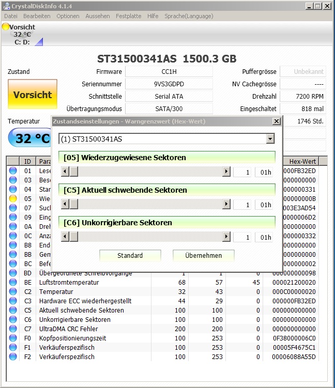Open the disk selection dropdown ST31500341AS
Viewport: 335px width, 388px height.
166,139
